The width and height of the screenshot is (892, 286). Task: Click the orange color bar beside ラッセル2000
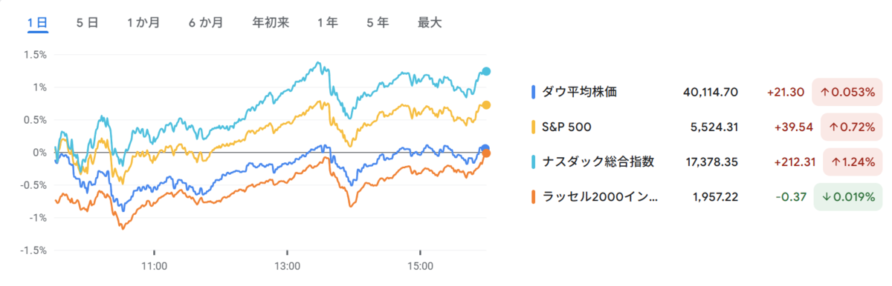pyautogui.click(x=533, y=198)
